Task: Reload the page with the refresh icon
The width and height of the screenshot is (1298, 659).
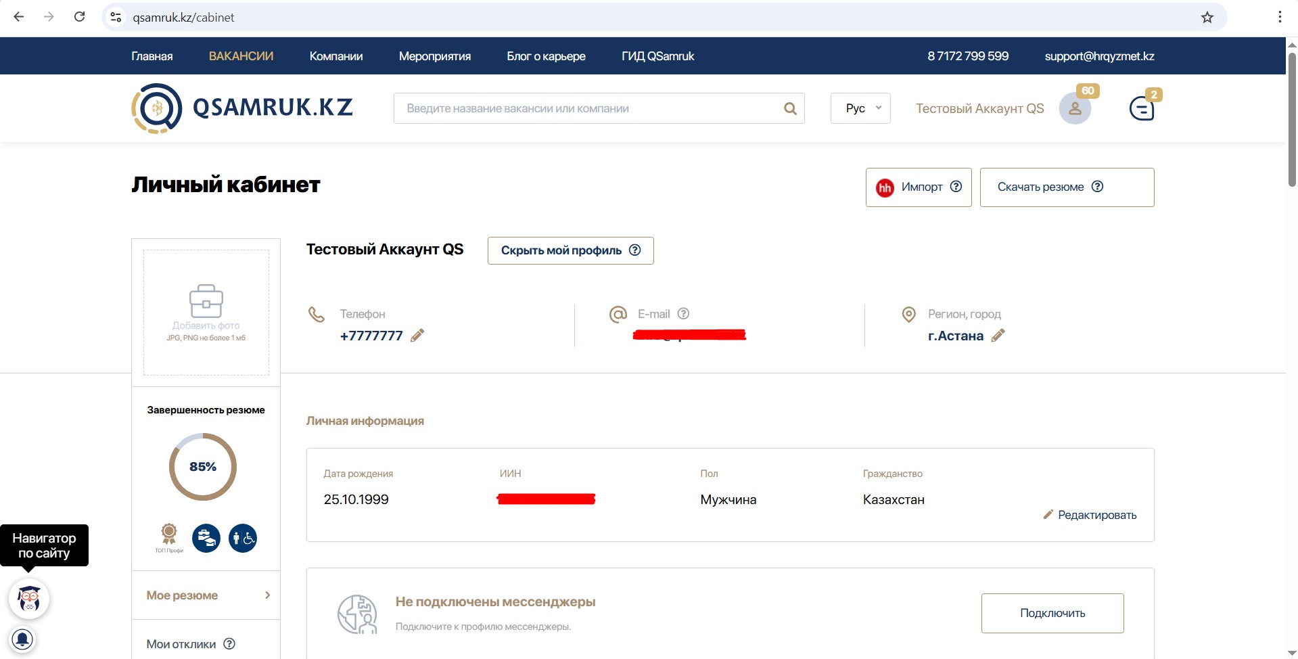Action: pyautogui.click(x=79, y=17)
